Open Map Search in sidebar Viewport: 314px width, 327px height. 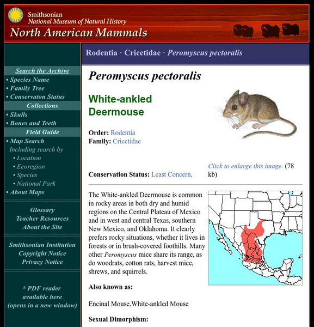(27, 141)
